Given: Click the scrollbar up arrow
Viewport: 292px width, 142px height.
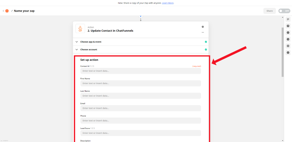Looking at the screenshot, I should pos(283,17).
